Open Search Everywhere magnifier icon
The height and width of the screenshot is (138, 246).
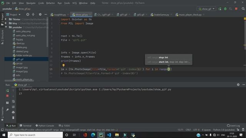[x=243, y=9]
